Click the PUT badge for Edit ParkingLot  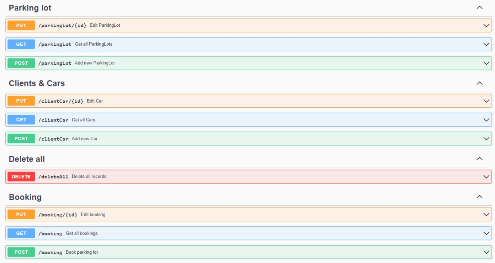[x=21, y=25]
